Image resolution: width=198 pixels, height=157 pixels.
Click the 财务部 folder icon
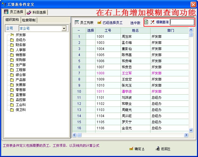(12, 45)
